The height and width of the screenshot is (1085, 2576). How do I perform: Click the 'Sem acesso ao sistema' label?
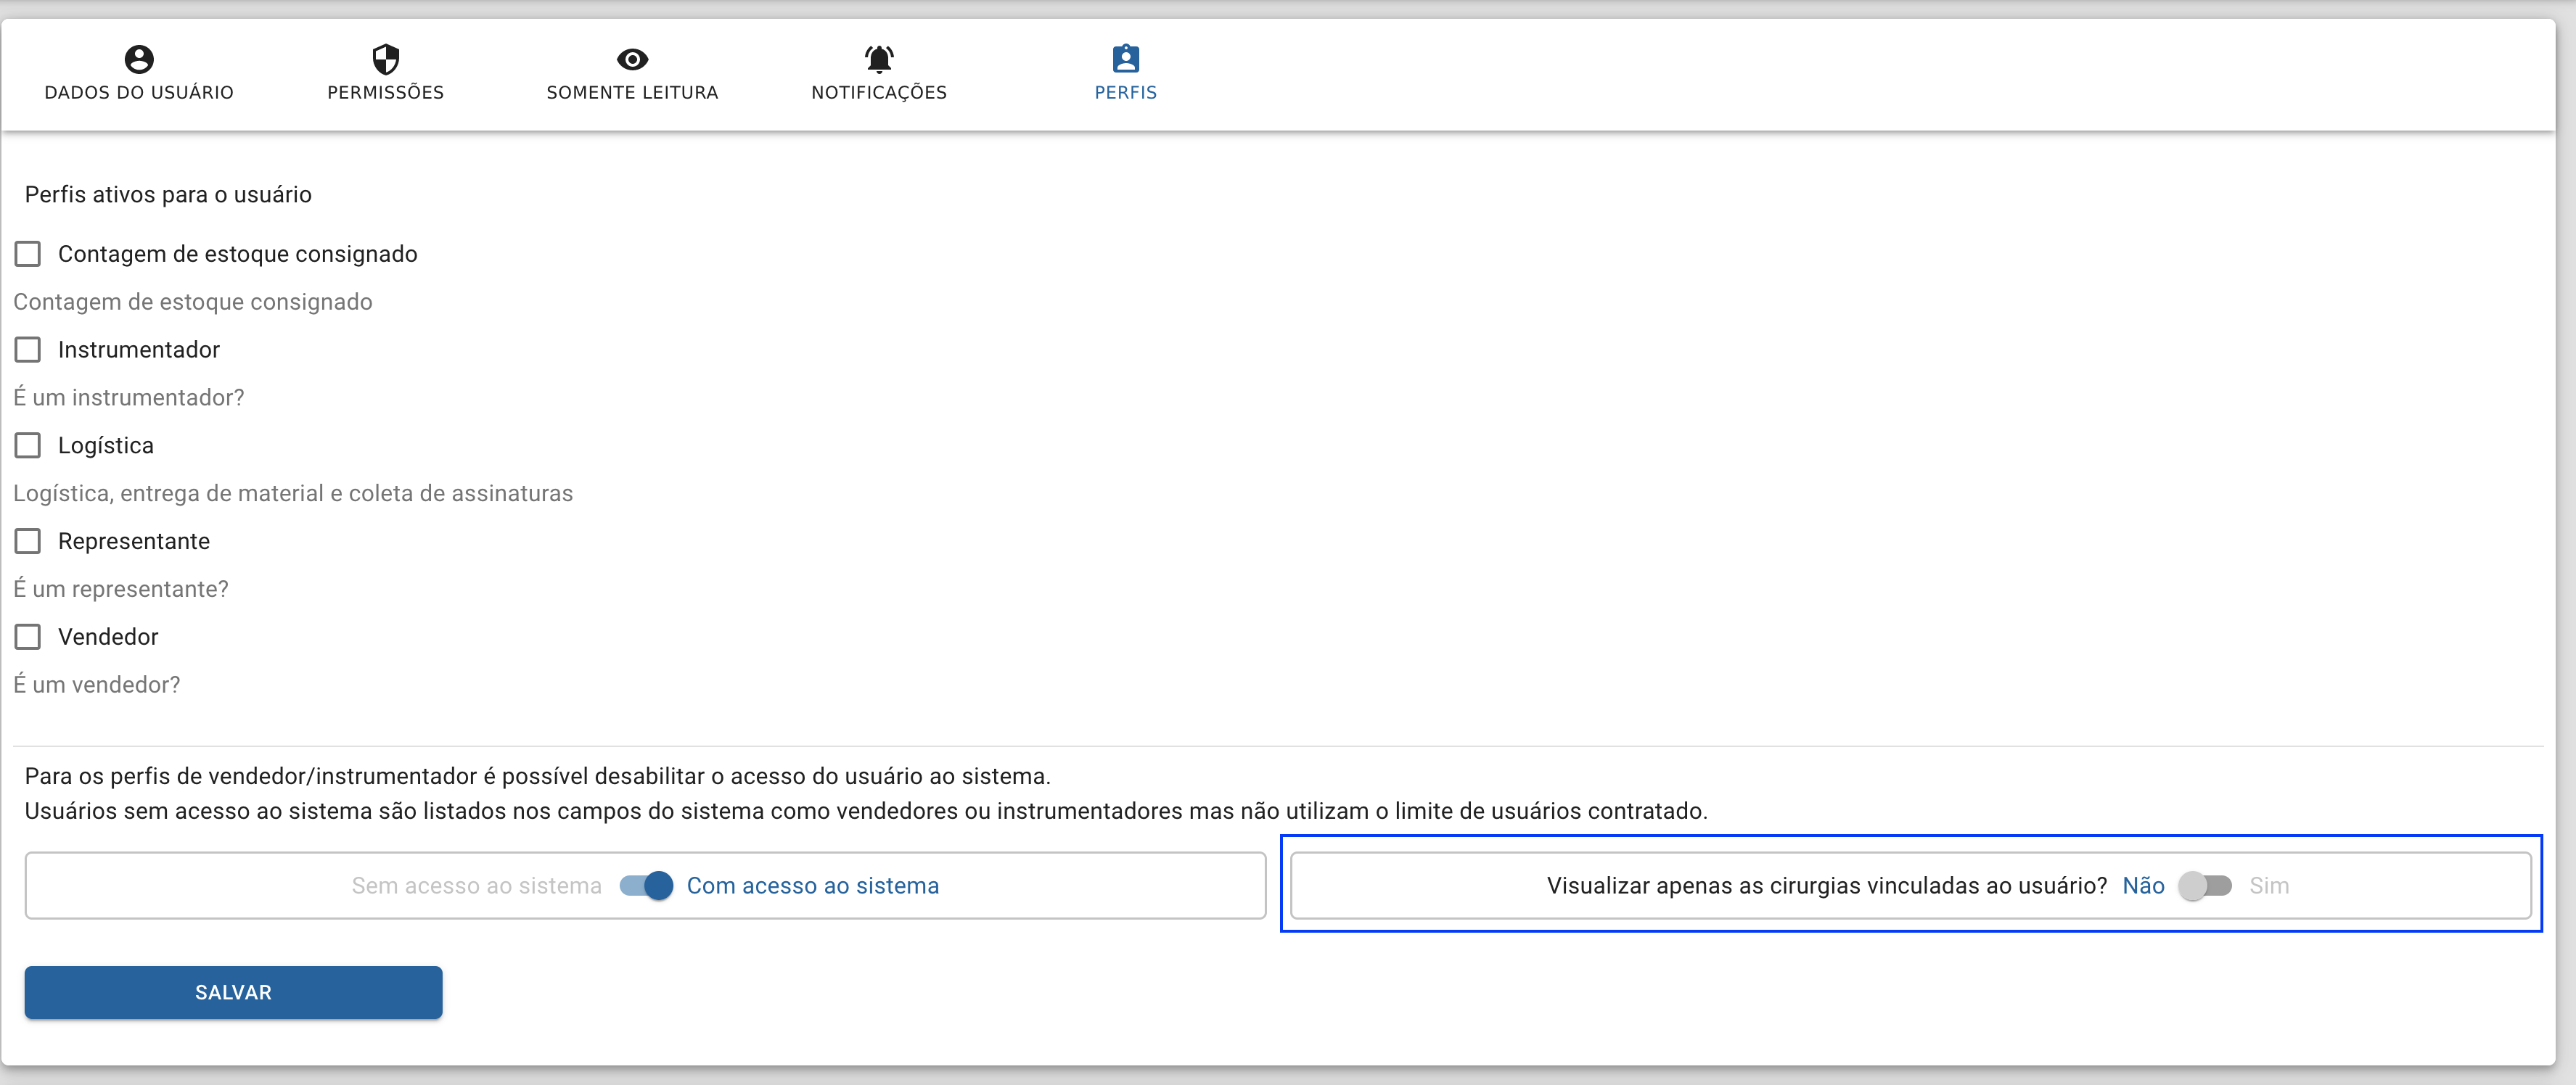pos(477,886)
